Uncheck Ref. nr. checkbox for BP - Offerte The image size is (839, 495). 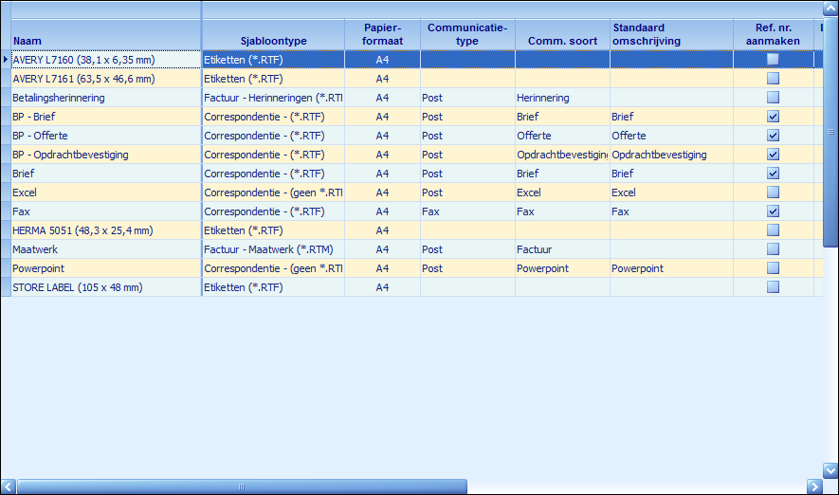[x=773, y=136]
